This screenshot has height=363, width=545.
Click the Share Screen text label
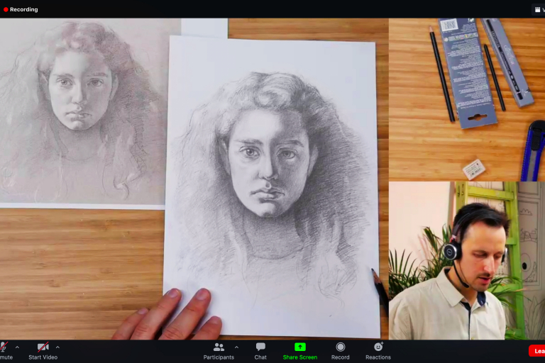tap(300, 357)
